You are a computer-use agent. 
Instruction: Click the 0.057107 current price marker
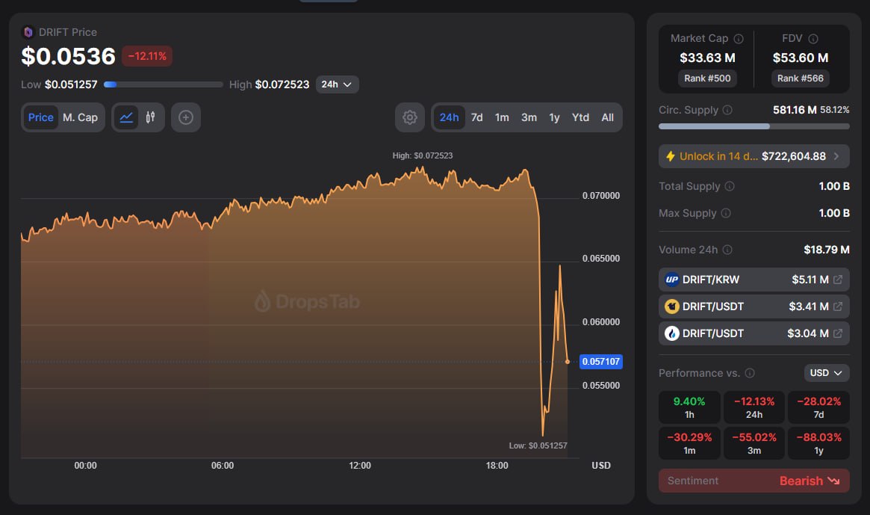click(x=601, y=362)
